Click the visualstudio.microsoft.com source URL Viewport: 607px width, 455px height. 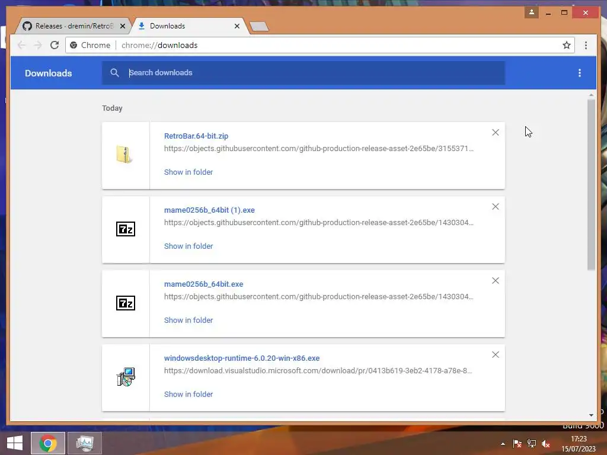pyautogui.click(x=318, y=371)
